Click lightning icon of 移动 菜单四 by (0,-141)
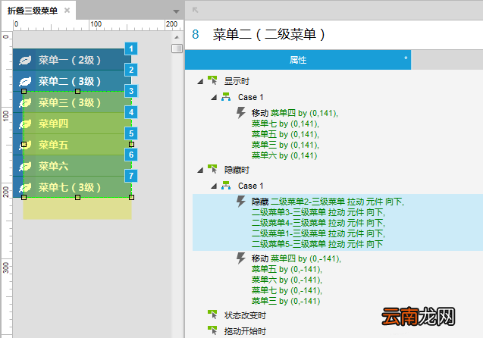 [241, 258]
